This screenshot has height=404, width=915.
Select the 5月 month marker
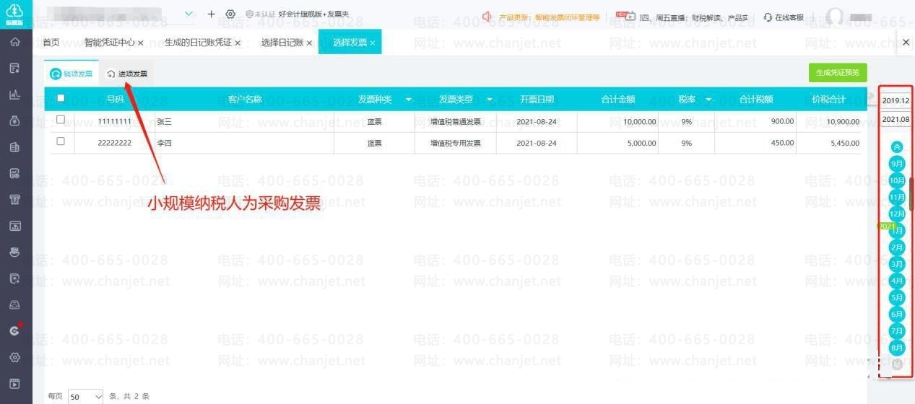pos(897,297)
